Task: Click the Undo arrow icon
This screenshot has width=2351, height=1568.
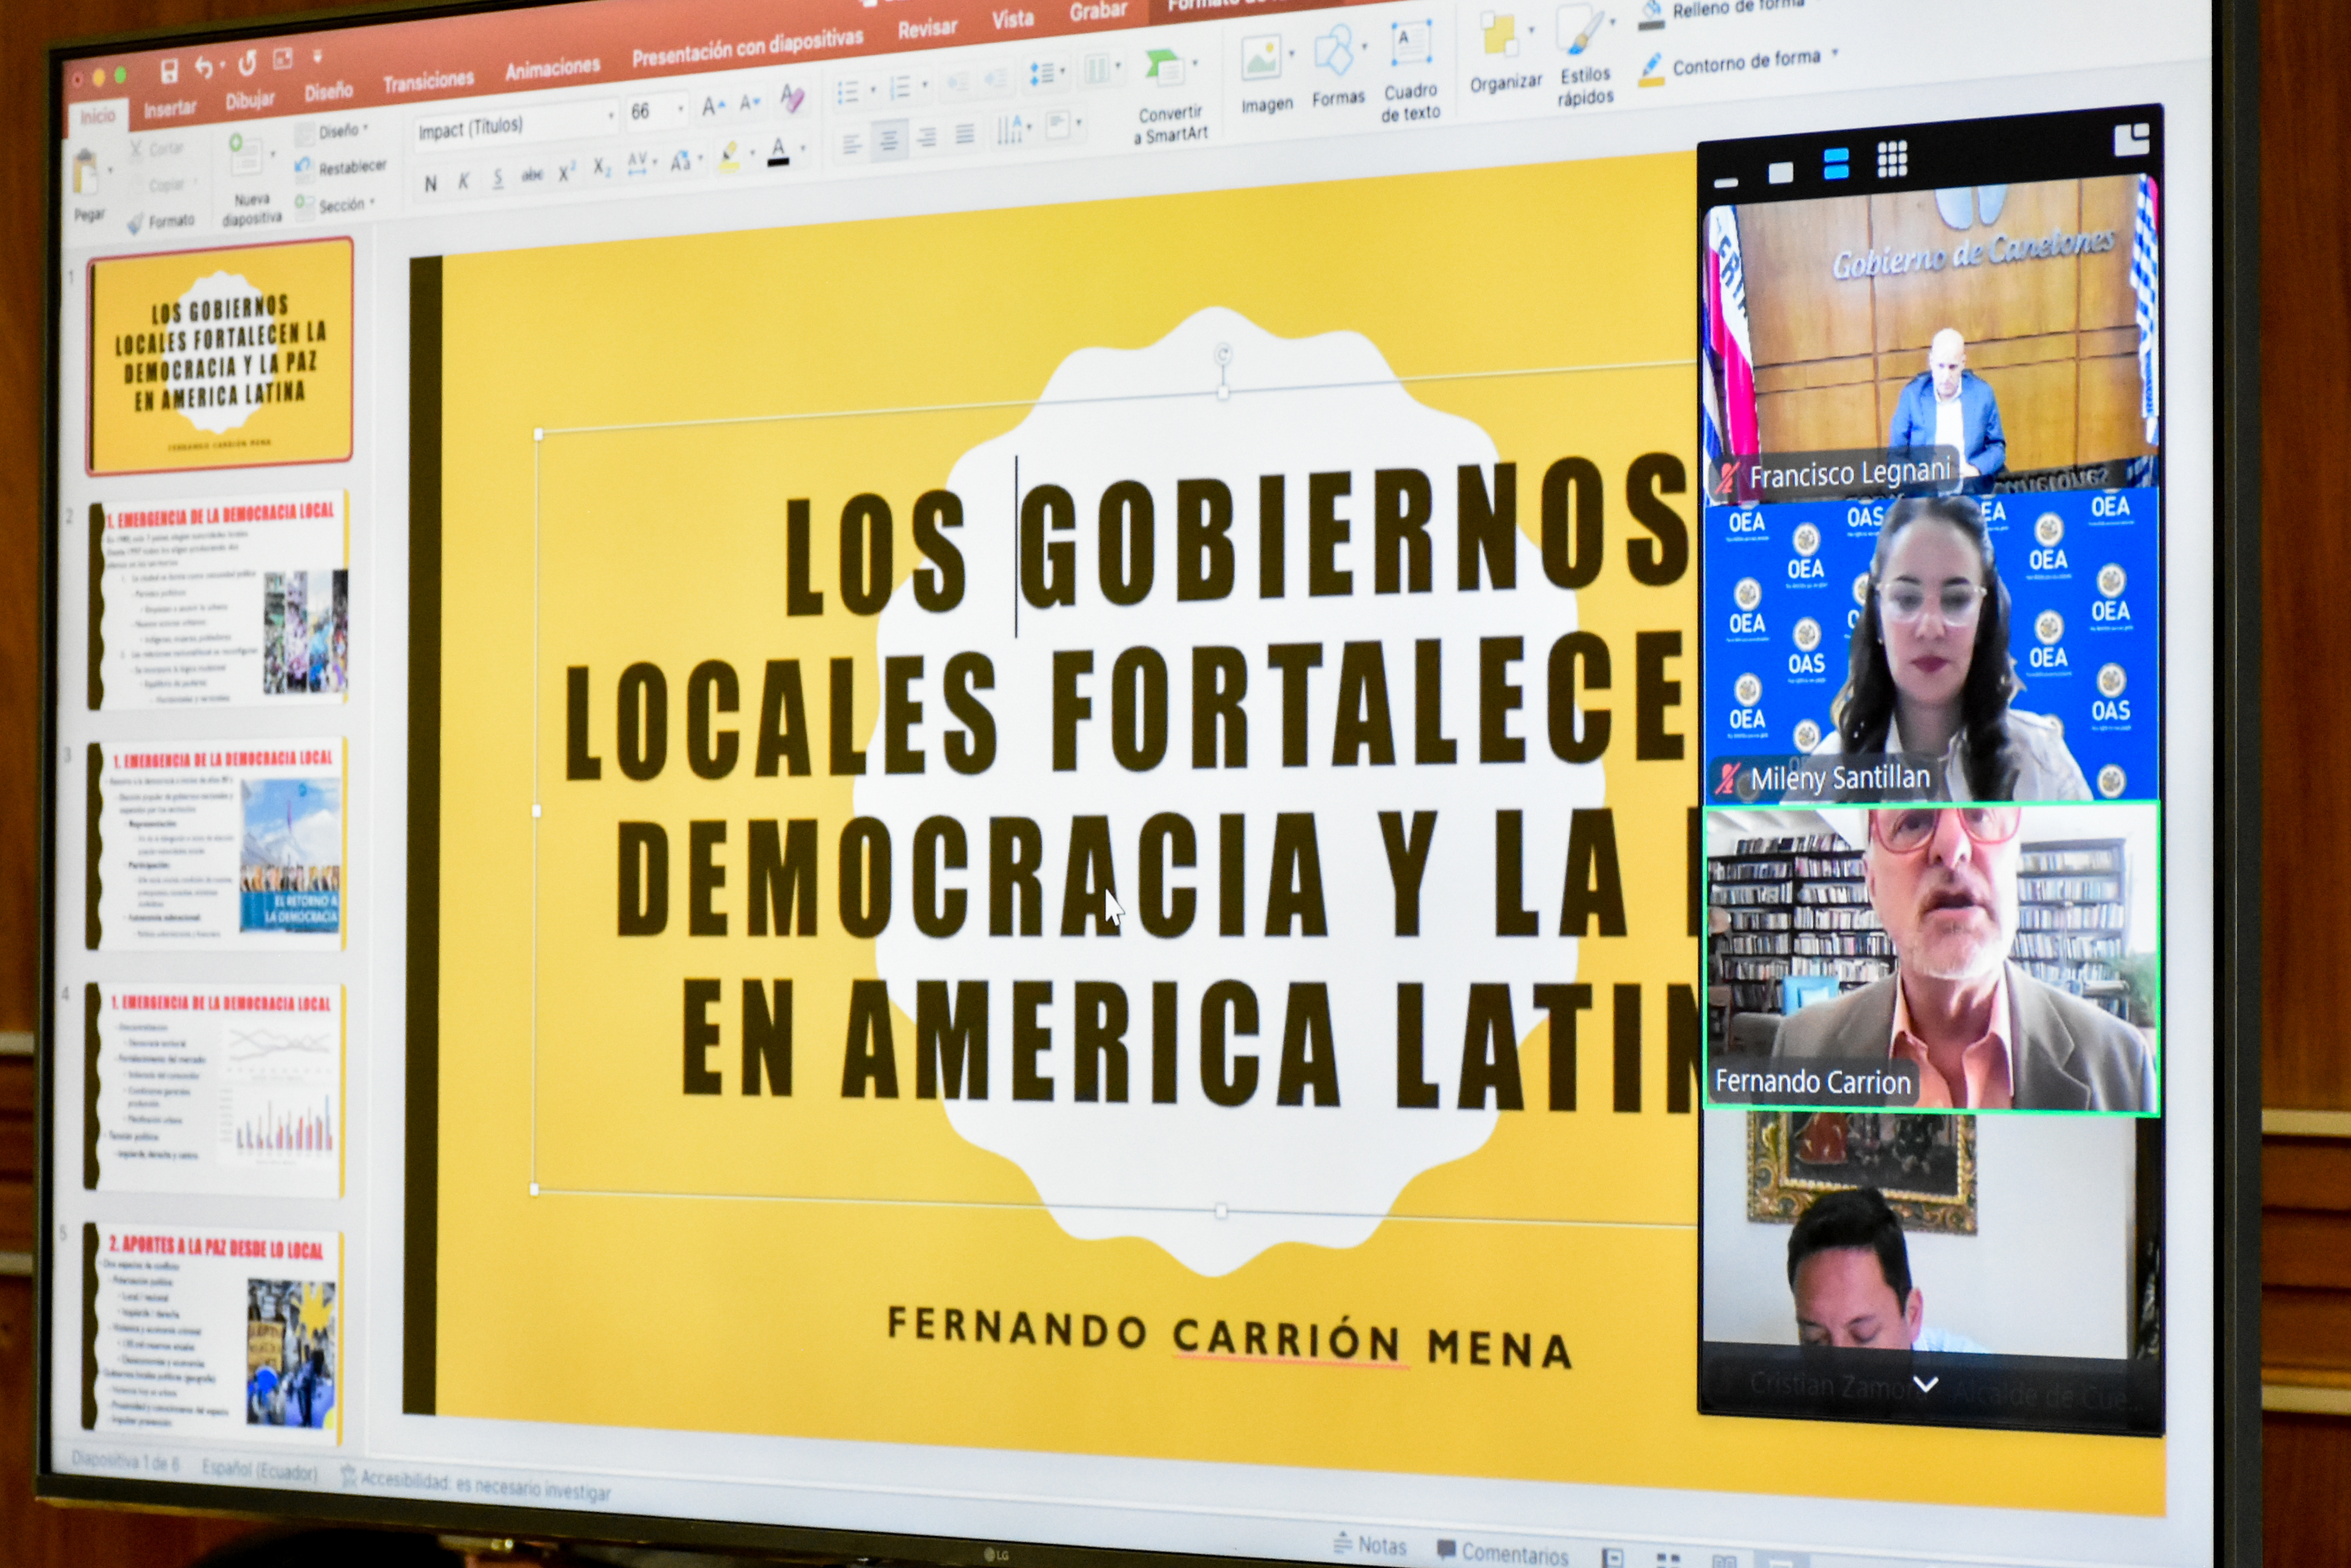Action: pos(204,67)
